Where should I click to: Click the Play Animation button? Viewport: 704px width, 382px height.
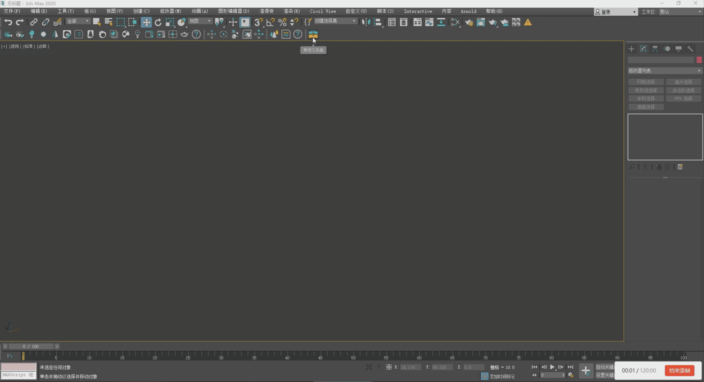pyautogui.click(x=552, y=367)
